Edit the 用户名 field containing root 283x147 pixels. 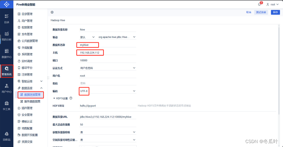(108, 76)
